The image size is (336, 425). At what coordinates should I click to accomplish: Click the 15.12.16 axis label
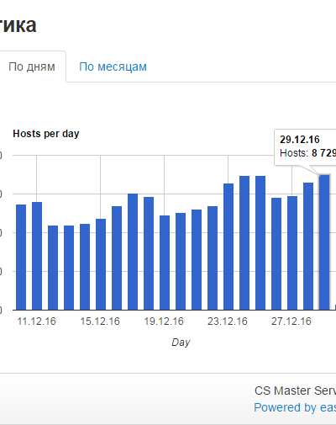(100, 321)
